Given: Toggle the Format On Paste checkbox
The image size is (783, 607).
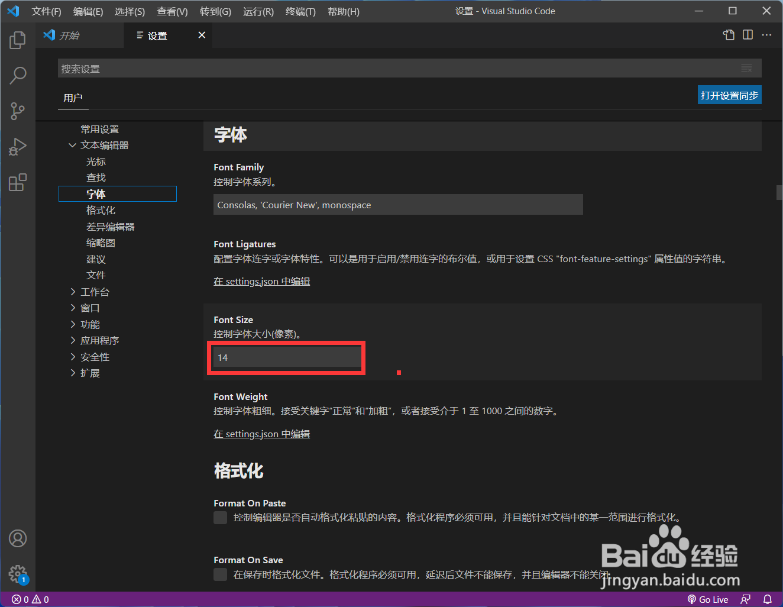Looking at the screenshot, I should click(x=220, y=518).
